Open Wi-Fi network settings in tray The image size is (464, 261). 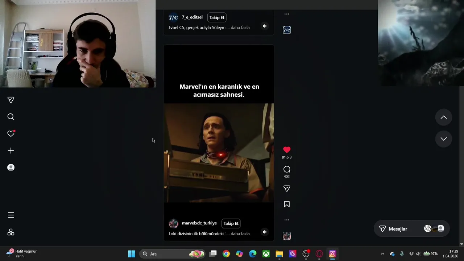(411, 254)
